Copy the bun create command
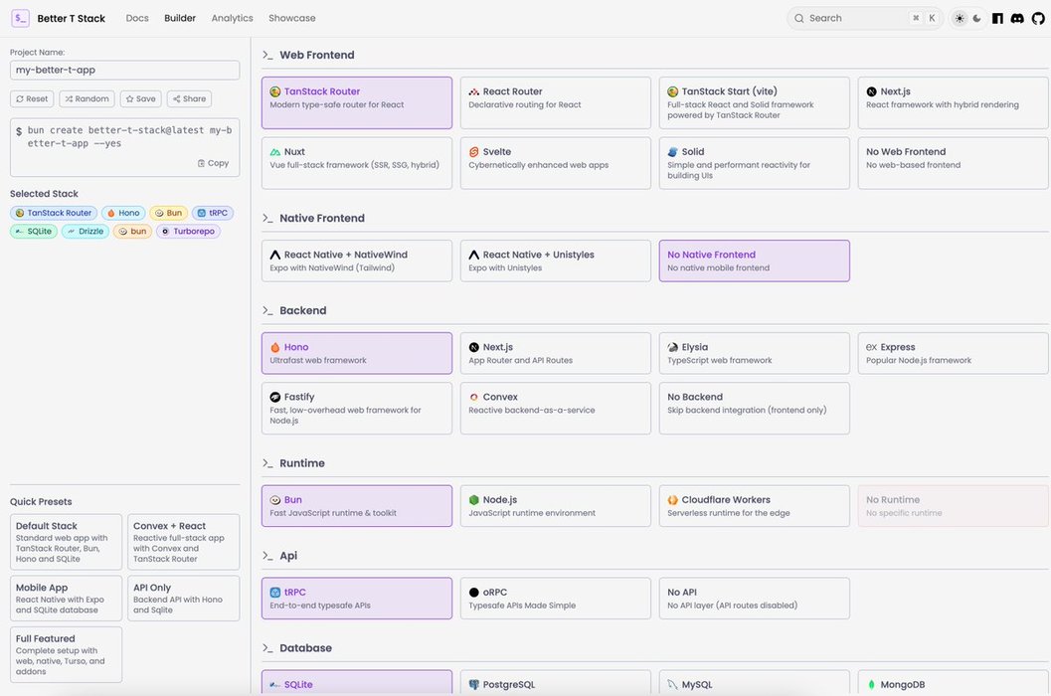Screen dimensions: 1051x696 coord(213,163)
